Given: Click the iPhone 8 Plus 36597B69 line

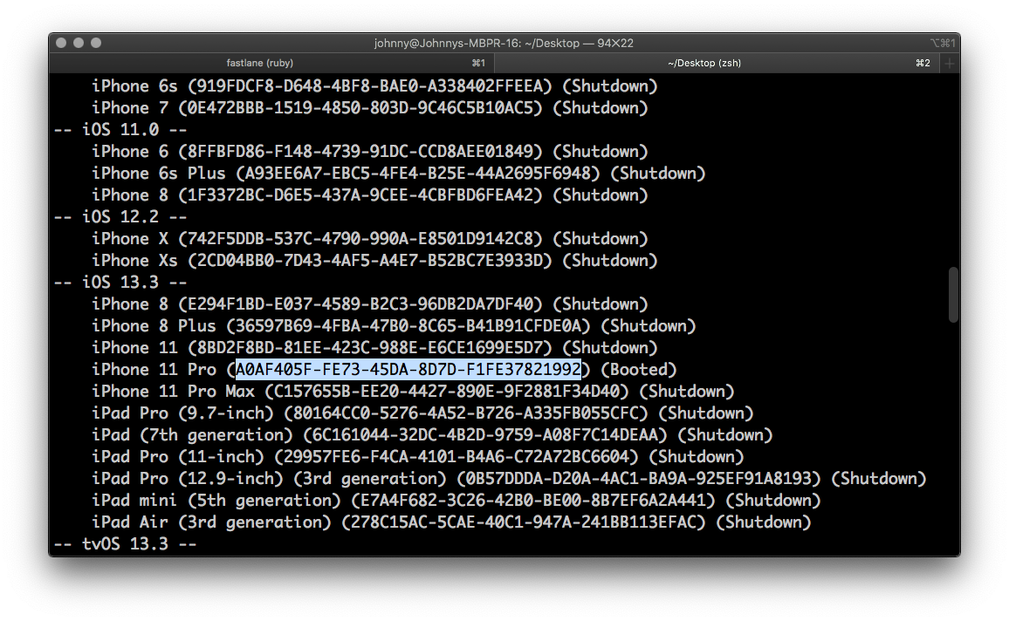Looking at the screenshot, I should (x=394, y=326).
